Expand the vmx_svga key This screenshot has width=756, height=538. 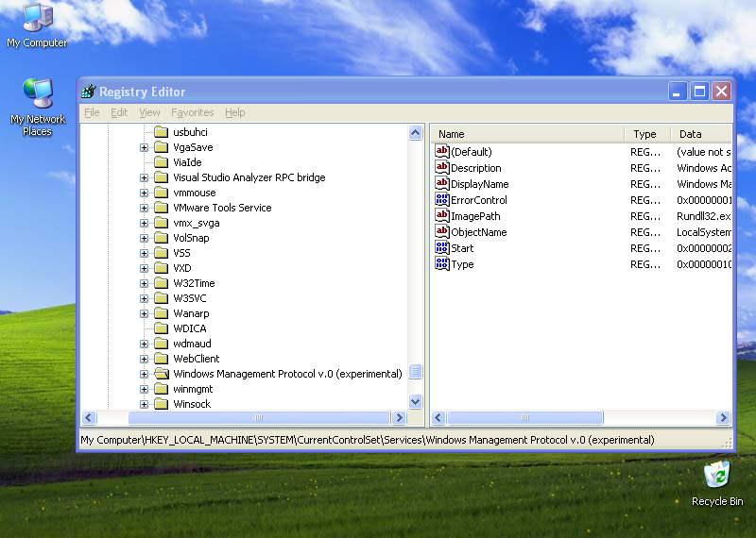144,223
